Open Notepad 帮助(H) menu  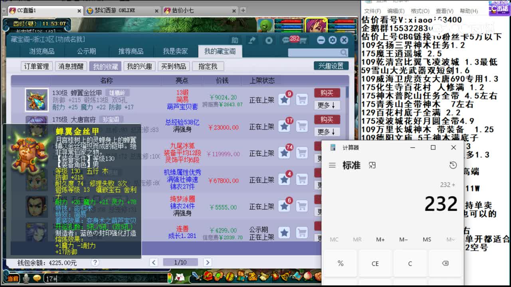pyautogui.click(x=469, y=11)
